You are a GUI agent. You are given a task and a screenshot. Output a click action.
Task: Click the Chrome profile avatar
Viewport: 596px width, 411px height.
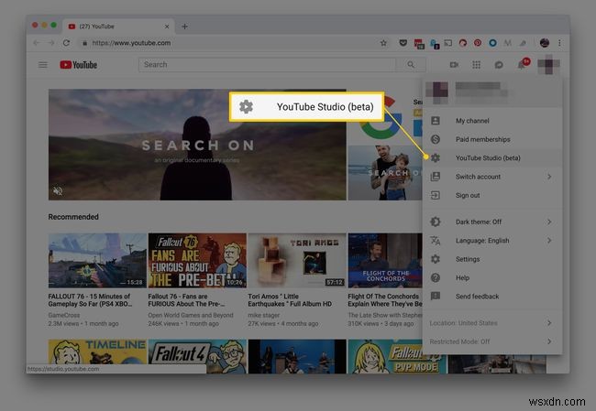tap(545, 43)
